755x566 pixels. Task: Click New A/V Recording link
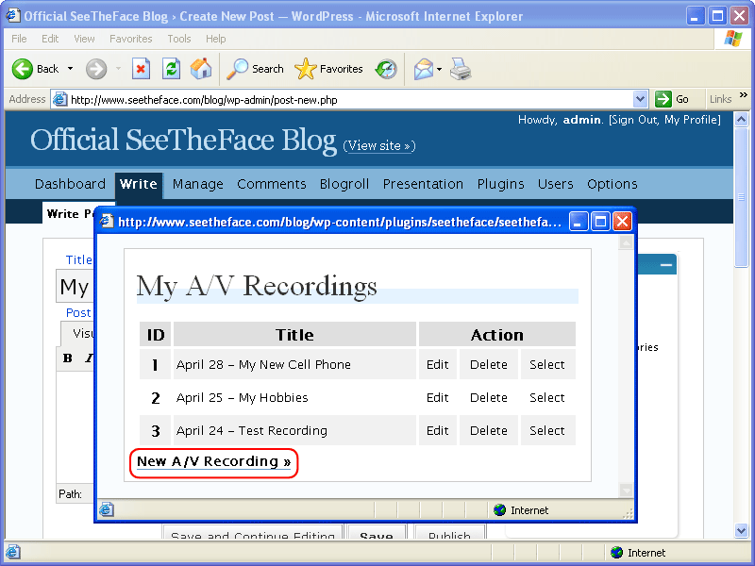pos(214,461)
